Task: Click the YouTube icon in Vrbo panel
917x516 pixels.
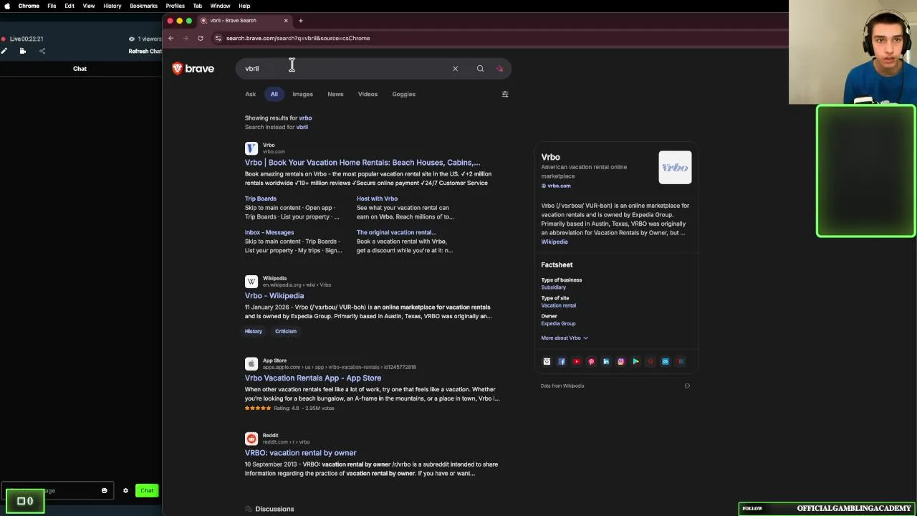Action: [577, 362]
